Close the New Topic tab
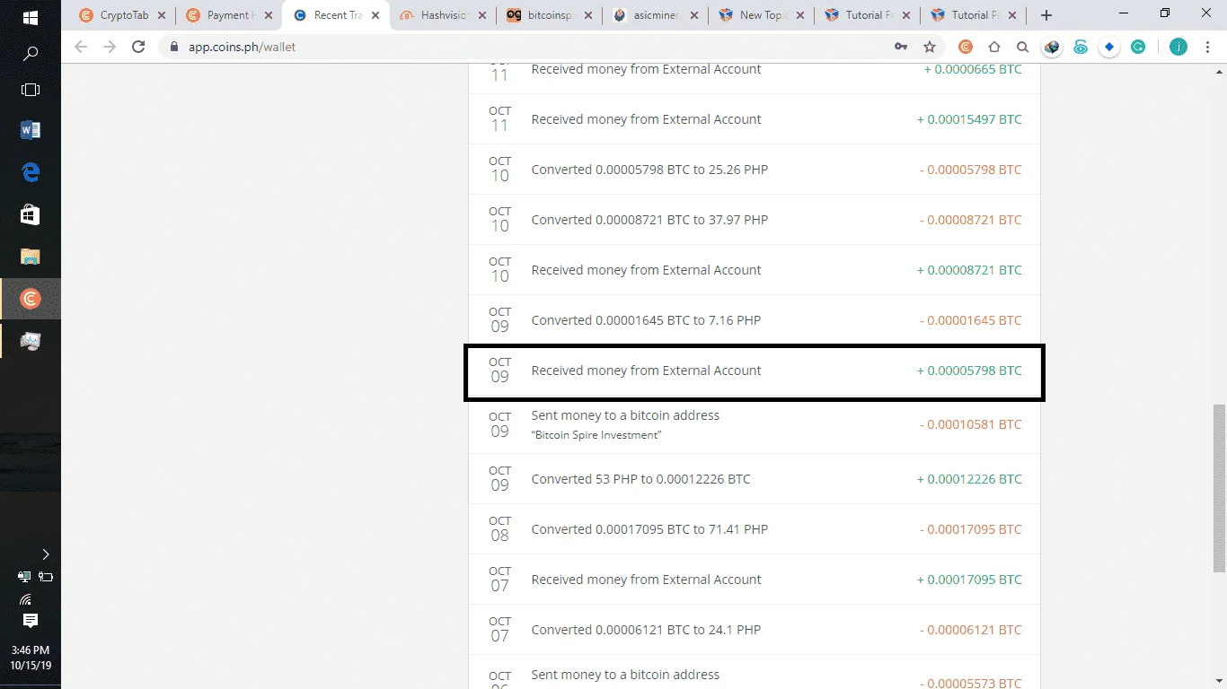 tap(802, 15)
